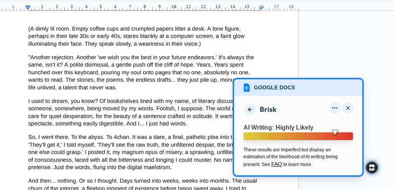Click the AI writing gradient bar
Image resolution: width=394 pixels, height=190 pixels.
pyautogui.click(x=298, y=136)
